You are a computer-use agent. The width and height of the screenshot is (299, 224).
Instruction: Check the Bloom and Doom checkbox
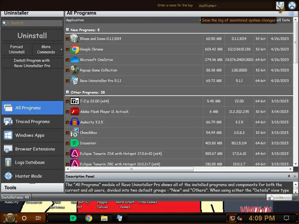click(x=67, y=39)
